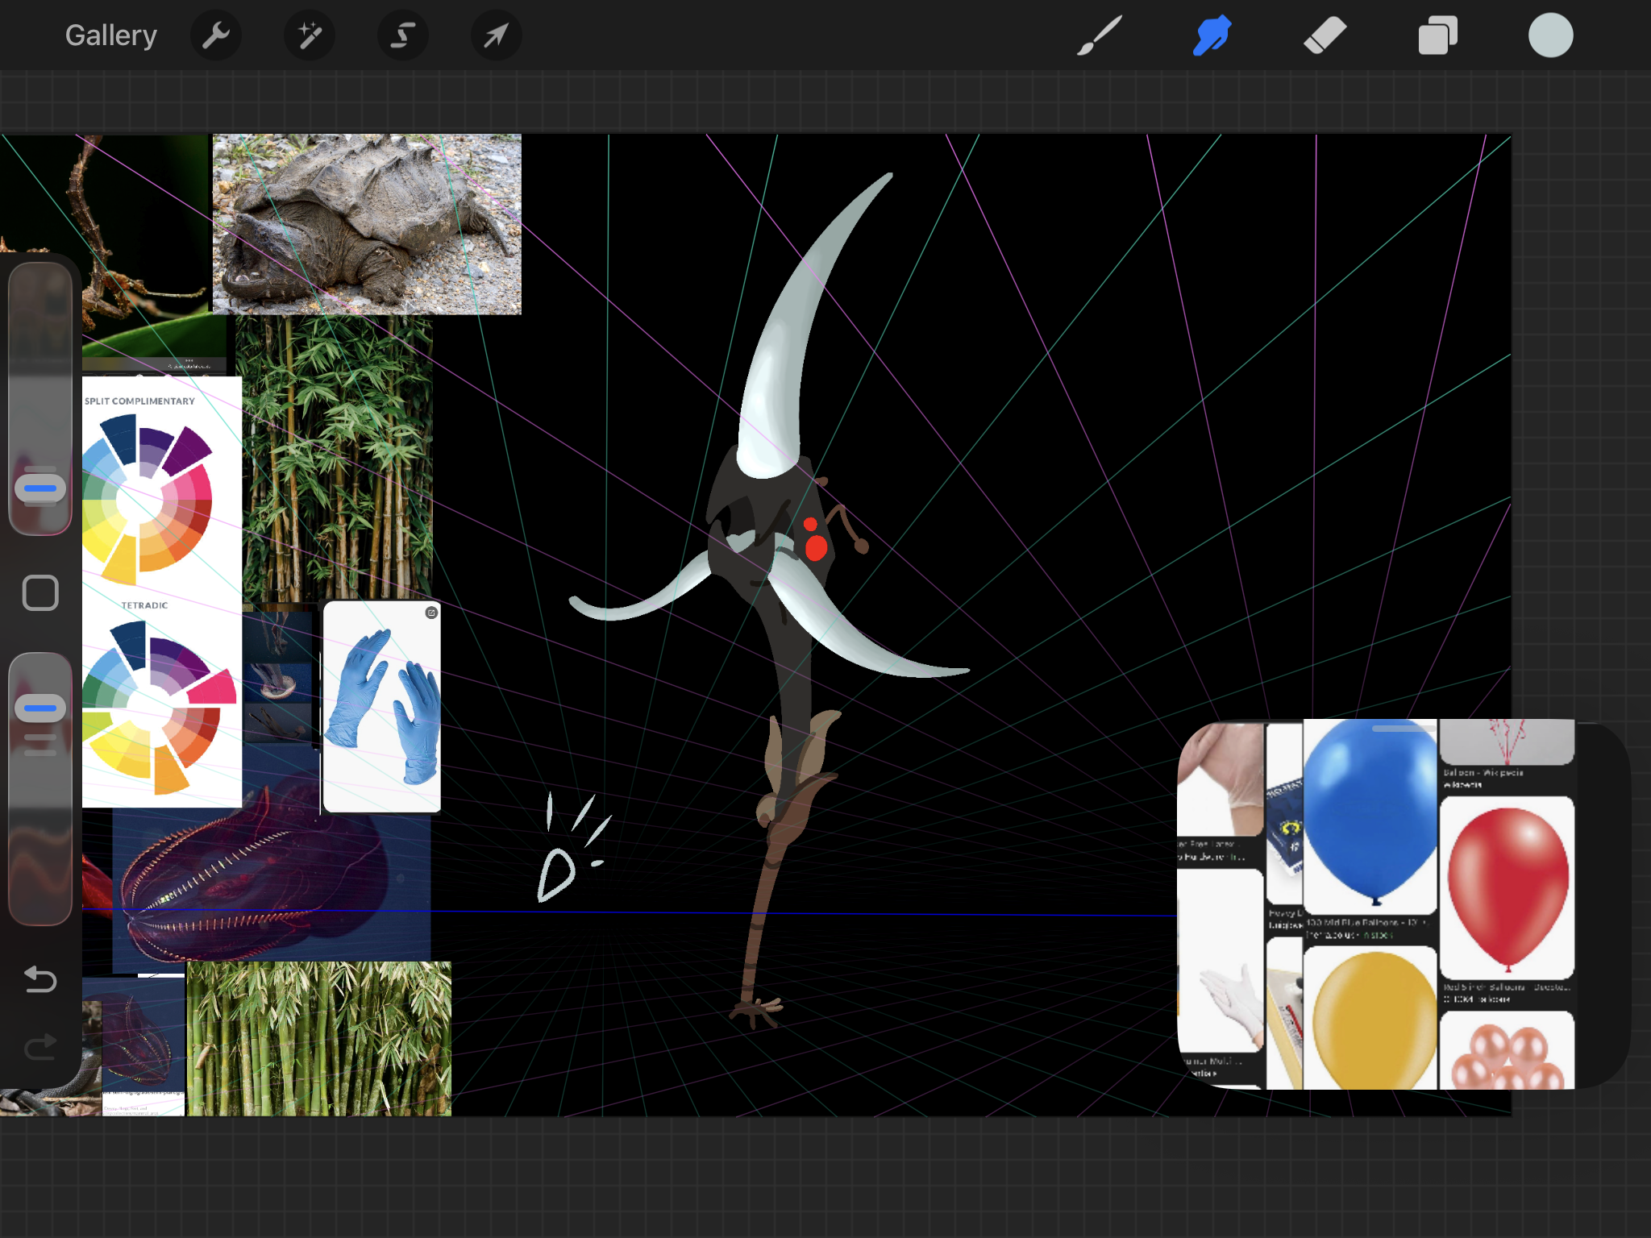Tap the red balloon image in reference window
This screenshot has height=1238, width=1651.
click(1508, 887)
